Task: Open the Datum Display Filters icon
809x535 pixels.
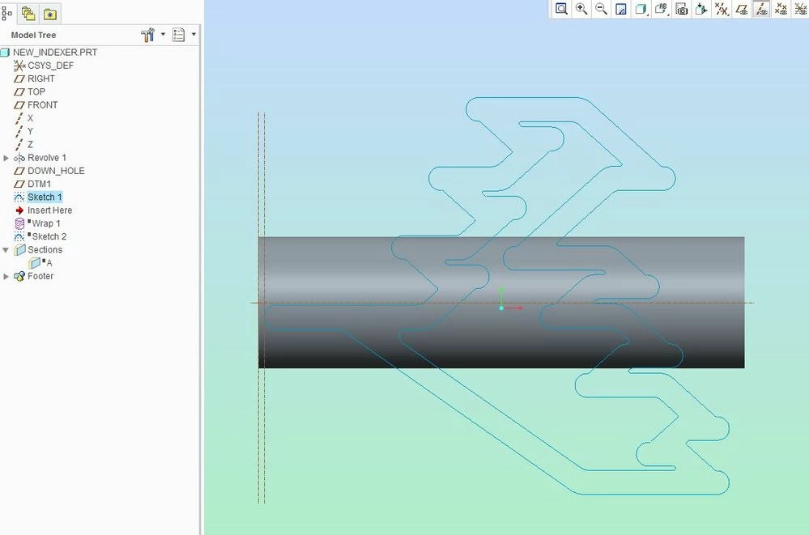Action: click(x=722, y=9)
